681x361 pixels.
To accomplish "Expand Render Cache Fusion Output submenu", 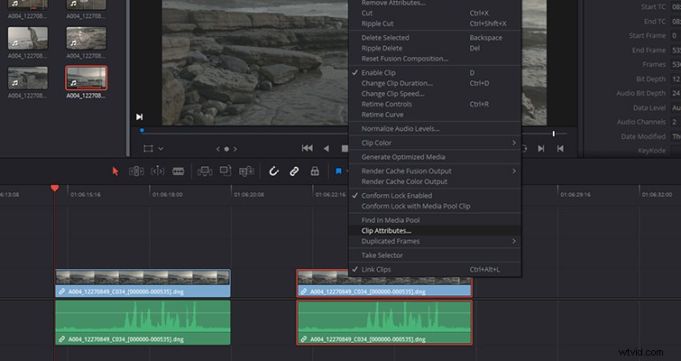I will click(435, 171).
